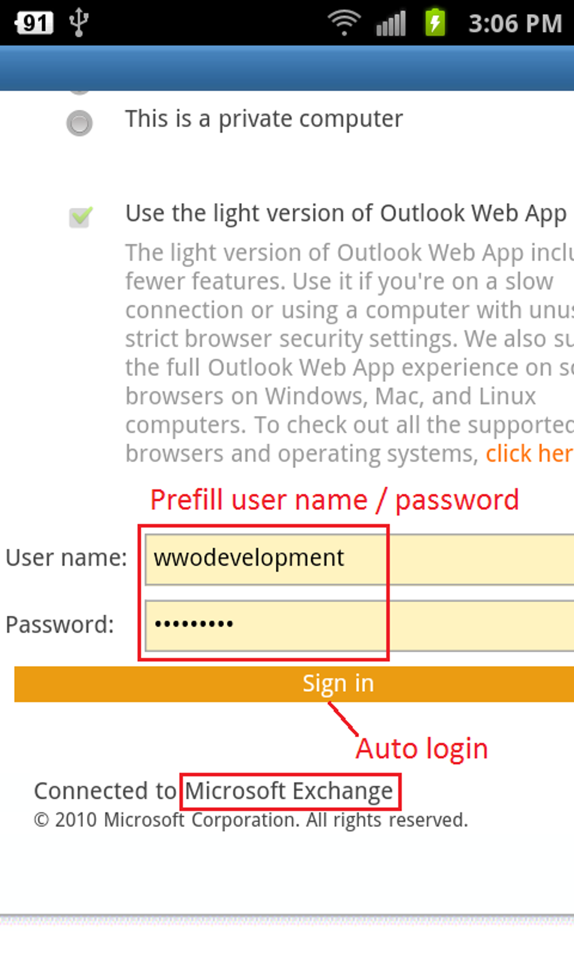Image resolution: width=574 pixels, height=957 pixels.
Task: Click the Microsoft Corporation copyright notice
Action: (250, 820)
